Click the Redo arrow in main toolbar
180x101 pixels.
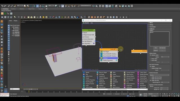[x=5, y=6]
